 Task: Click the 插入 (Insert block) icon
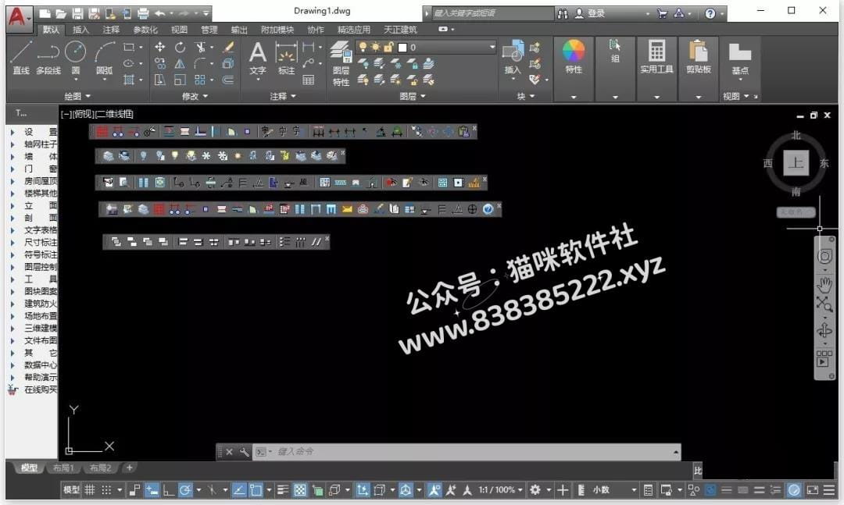(x=513, y=58)
